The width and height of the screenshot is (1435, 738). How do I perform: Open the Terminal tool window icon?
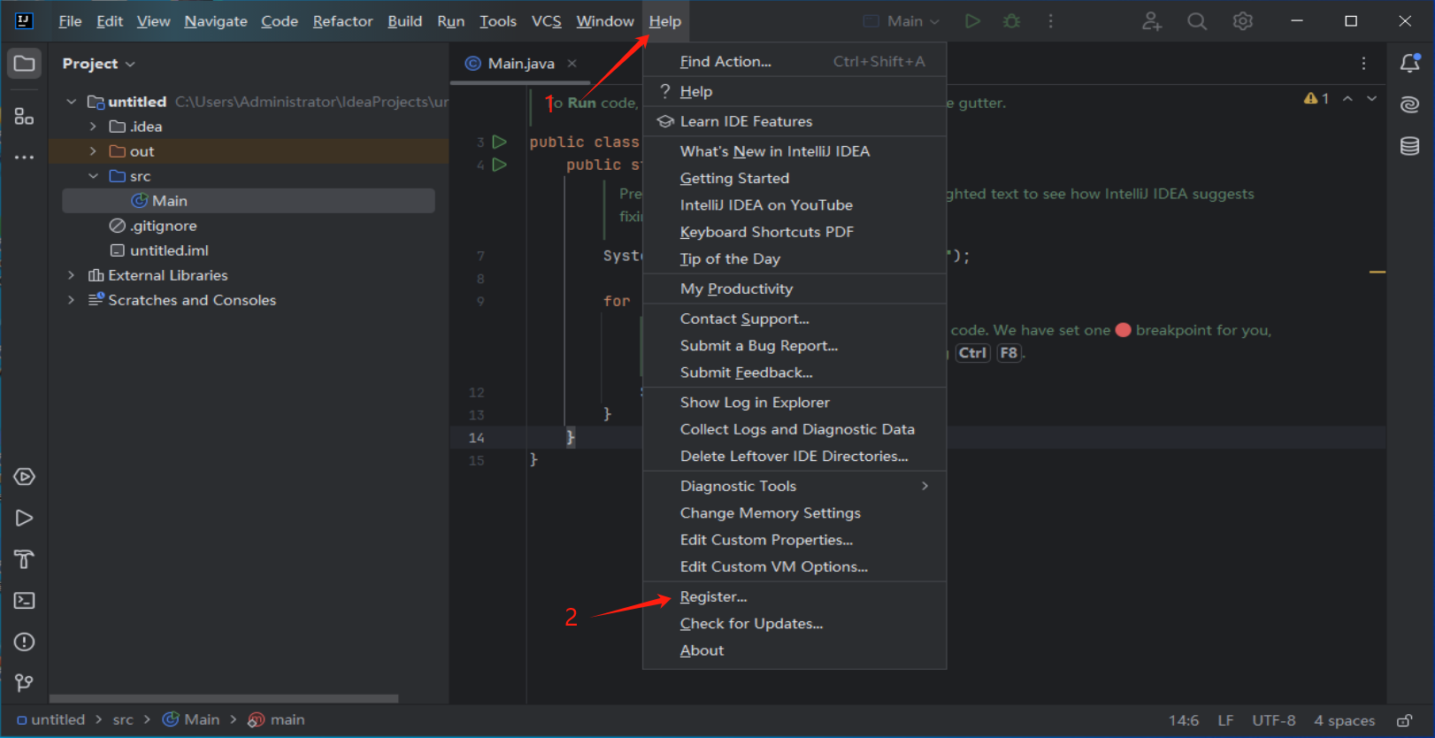tap(24, 601)
